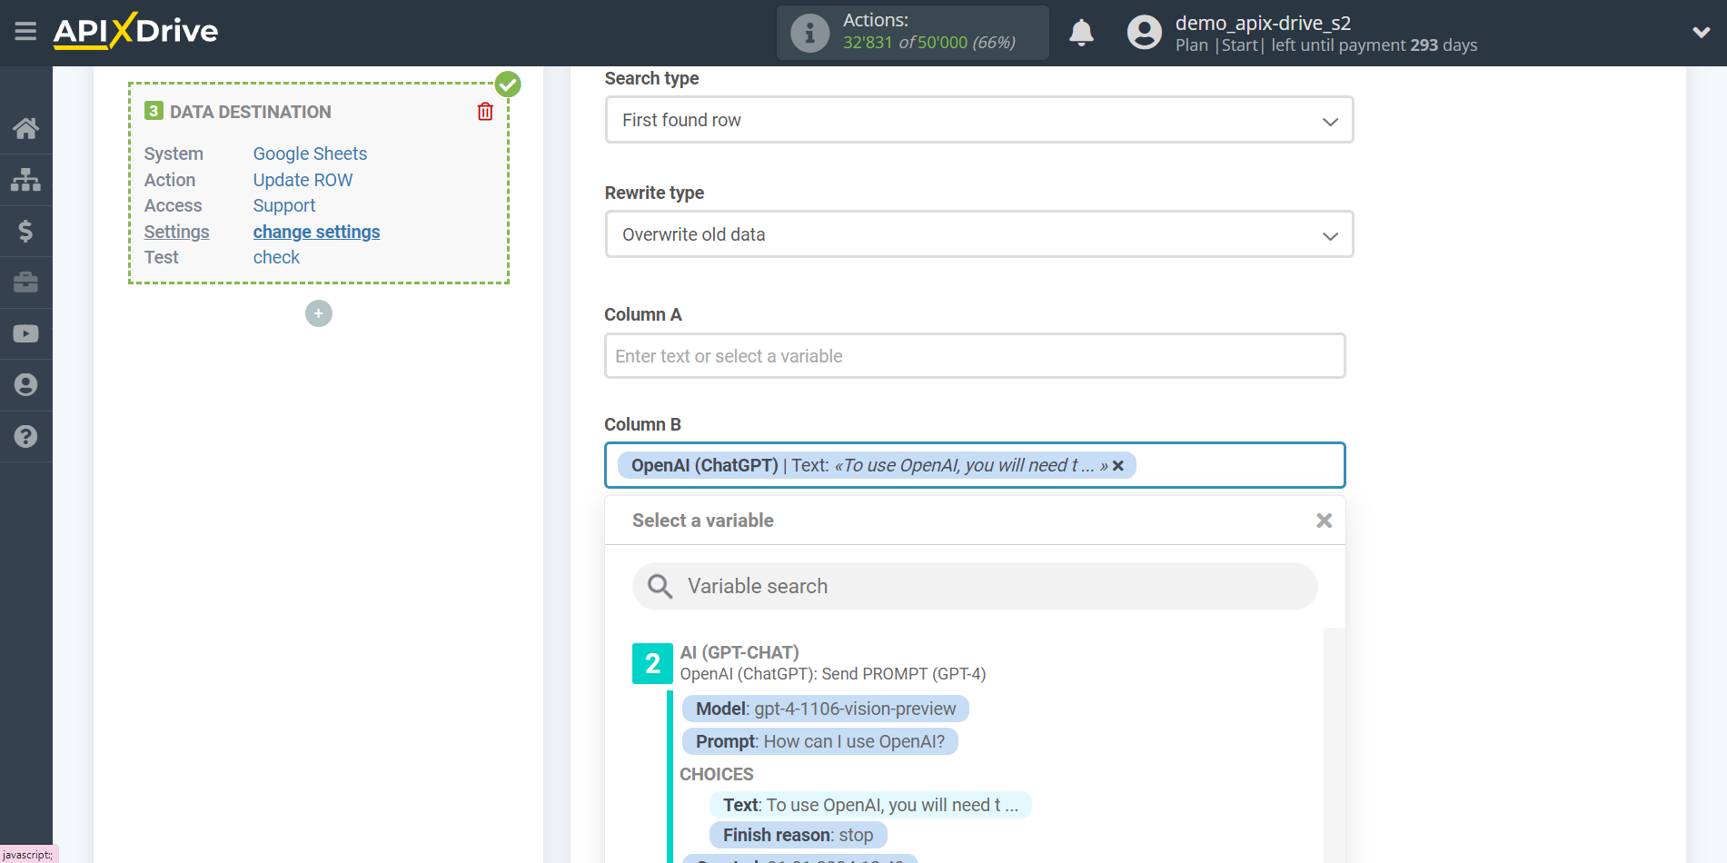The width and height of the screenshot is (1727, 863).
Task: Open the video tutorials sidebar icon
Action: pyautogui.click(x=25, y=333)
